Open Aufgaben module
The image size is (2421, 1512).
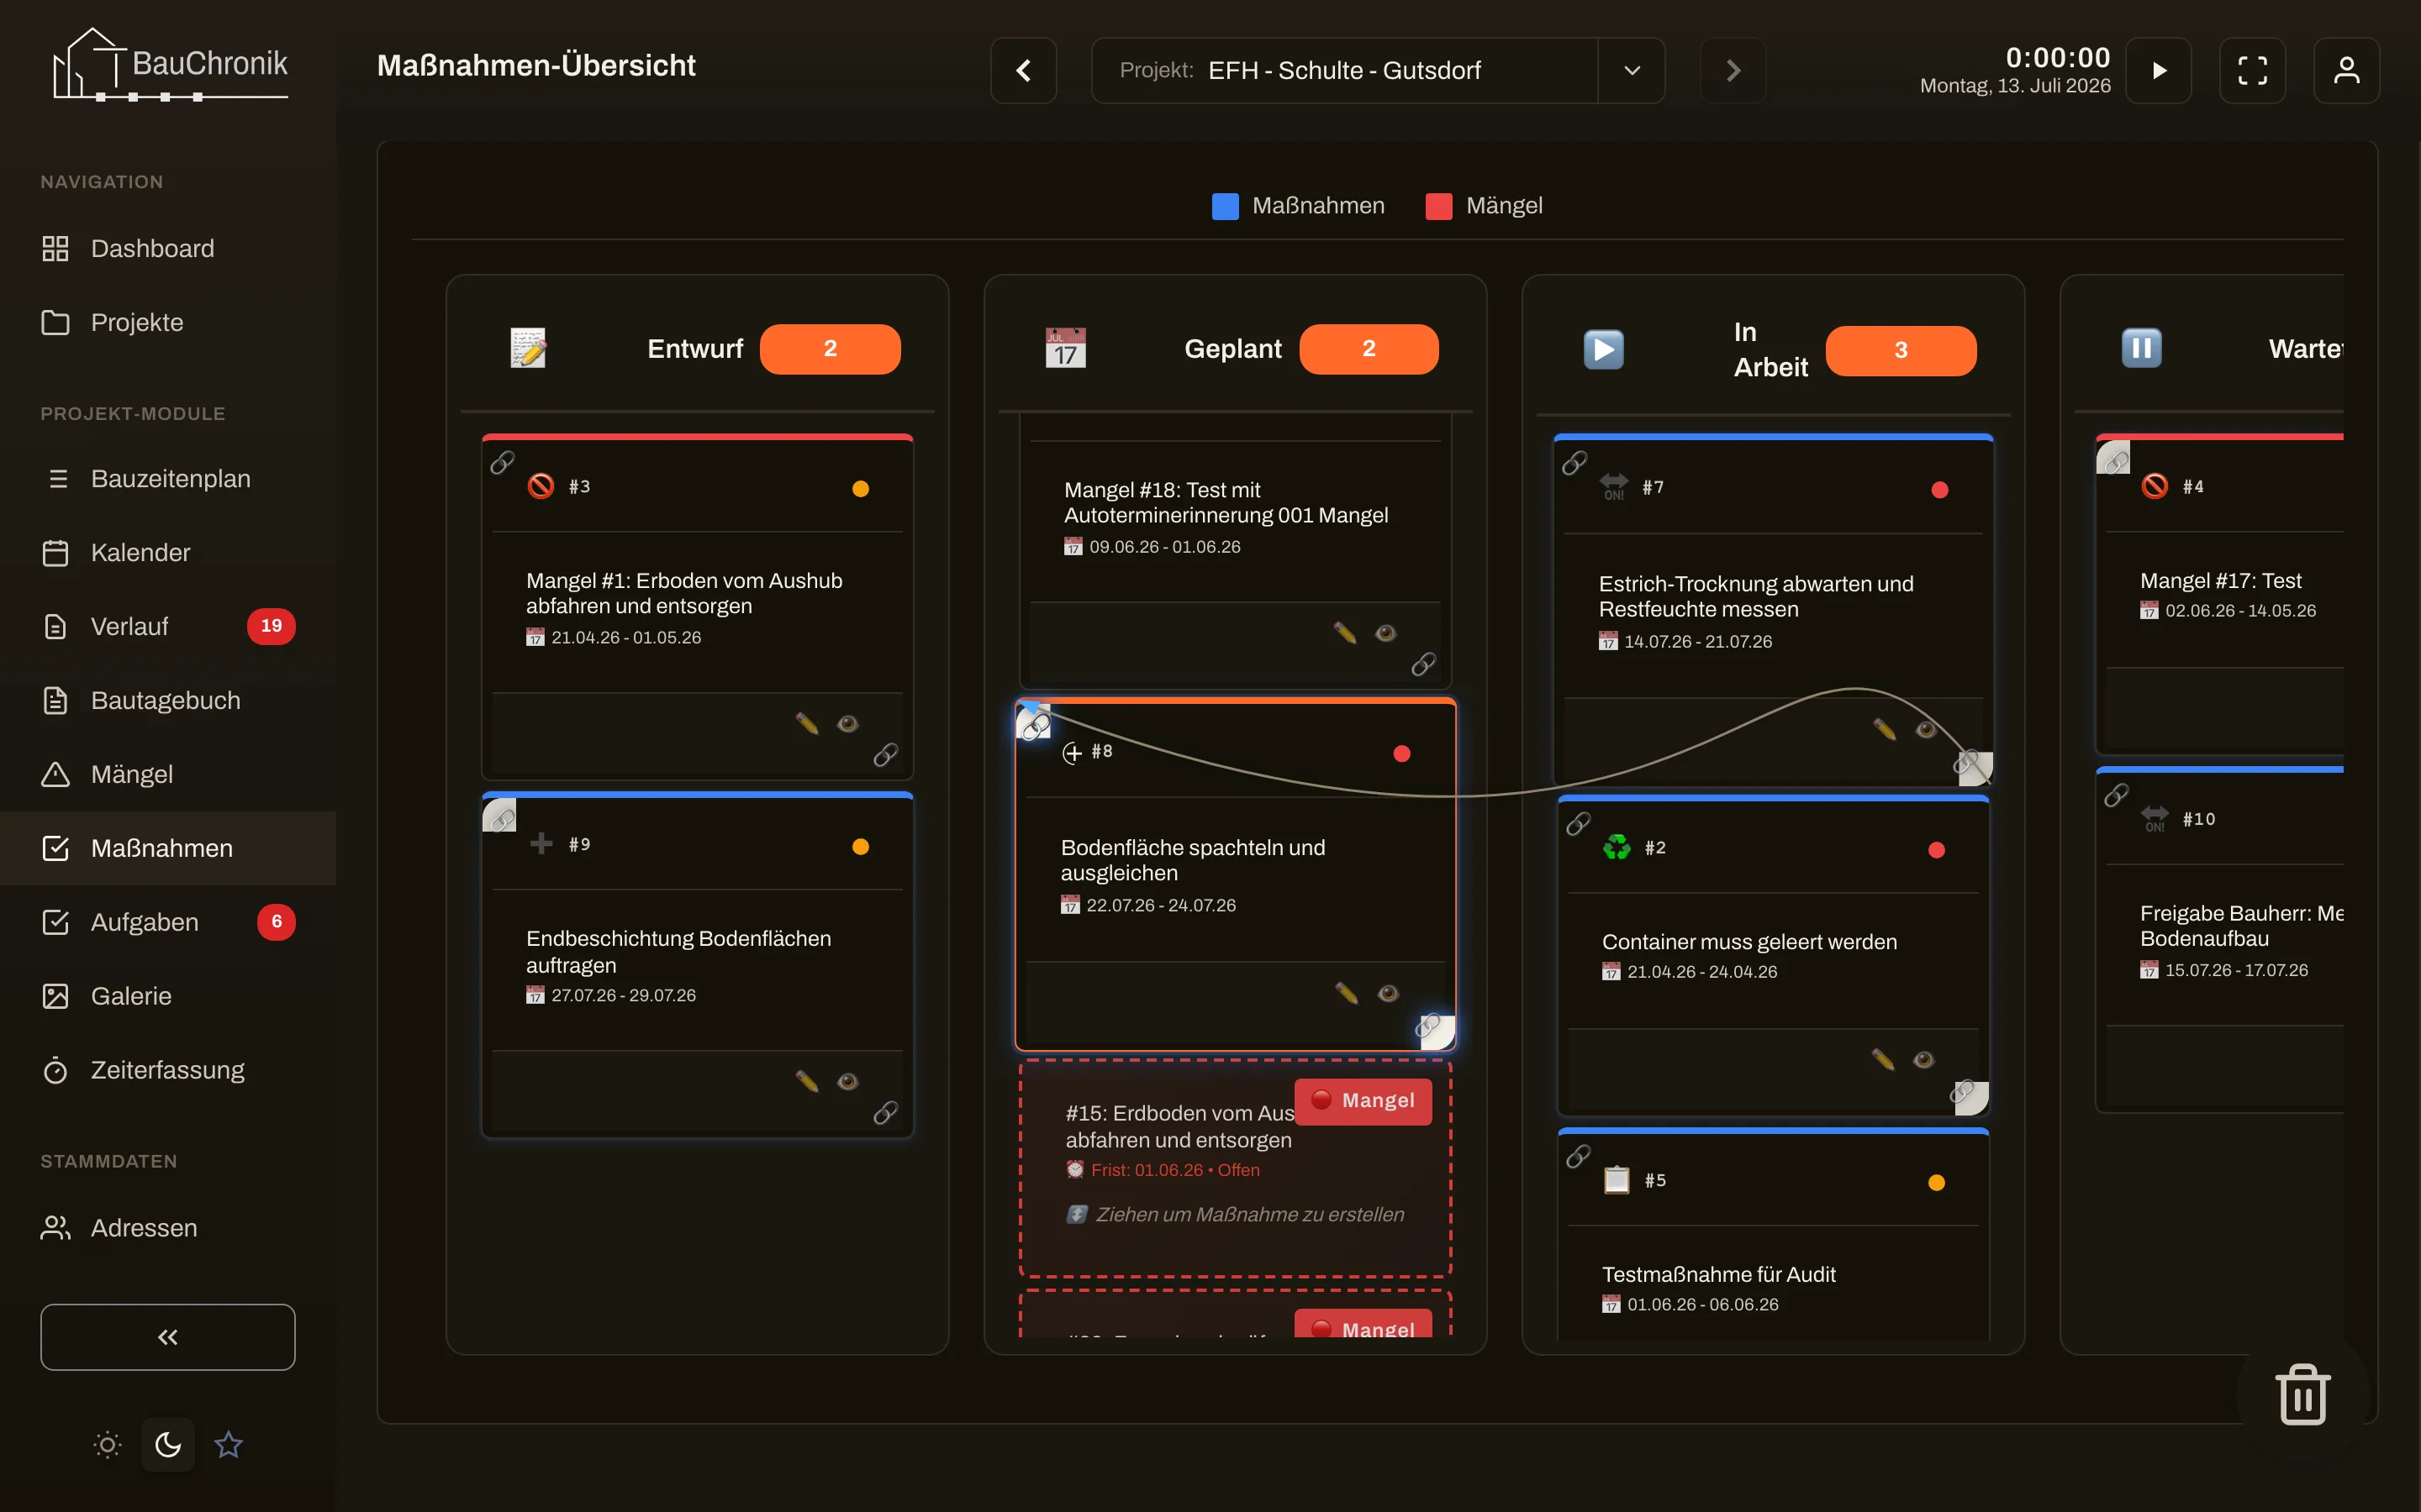coord(168,922)
